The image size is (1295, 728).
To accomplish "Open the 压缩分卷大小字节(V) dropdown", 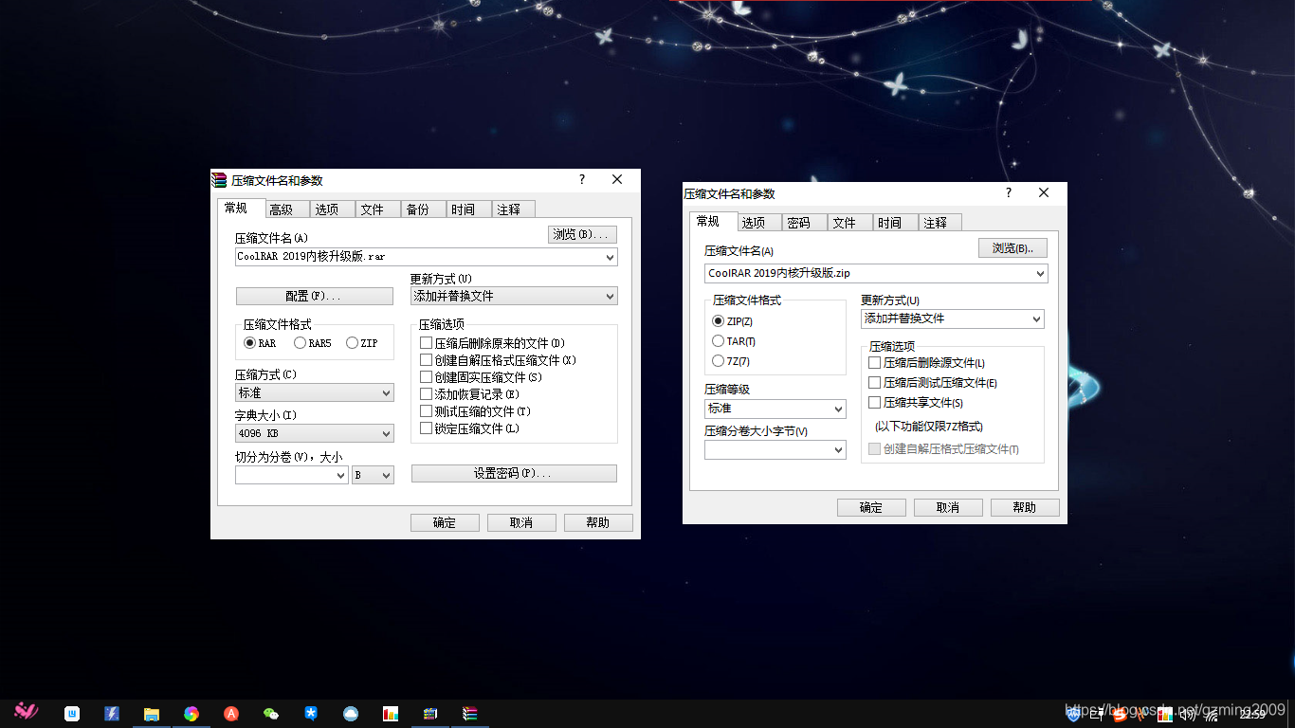I will tap(837, 451).
